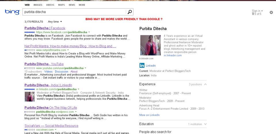Image resolution: width=276 pixels, height=134 pixels.
Task: Click the About sublink under YouTube result
Action: (74, 71)
